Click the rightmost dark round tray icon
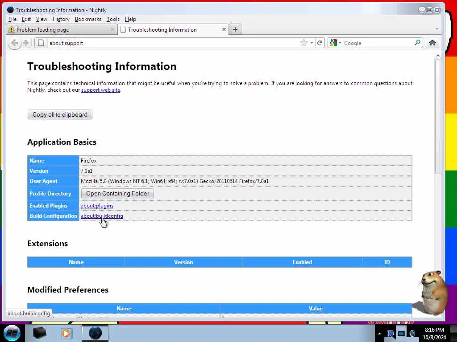Screen dimensions: 457x342 [412, 334]
